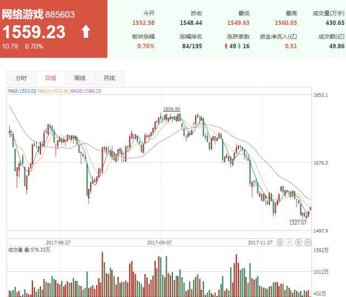Click the MA10 indicator label

point(54,91)
